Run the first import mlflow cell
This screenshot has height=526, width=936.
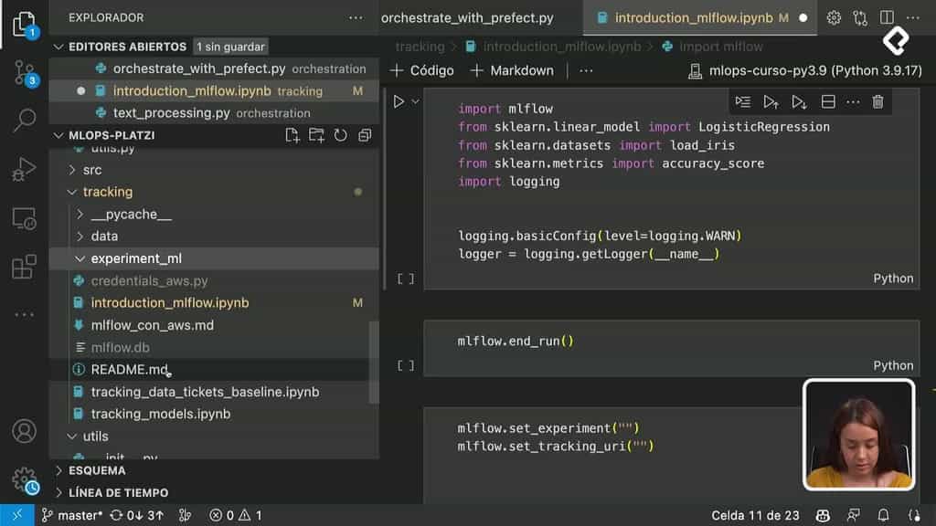pos(399,101)
